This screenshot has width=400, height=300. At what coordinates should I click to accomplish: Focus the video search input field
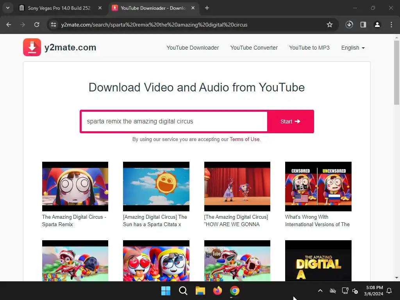(174, 121)
